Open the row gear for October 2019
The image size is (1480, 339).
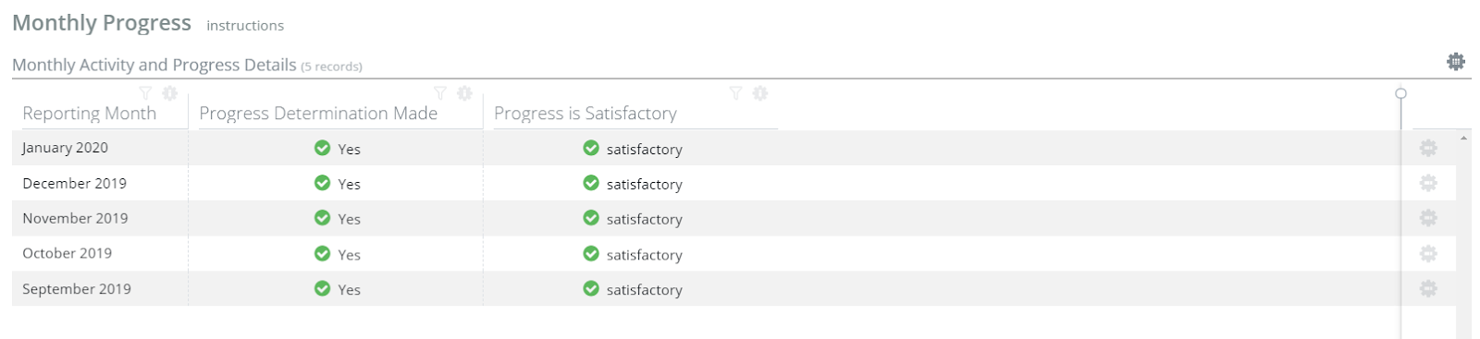tap(1428, 253)
